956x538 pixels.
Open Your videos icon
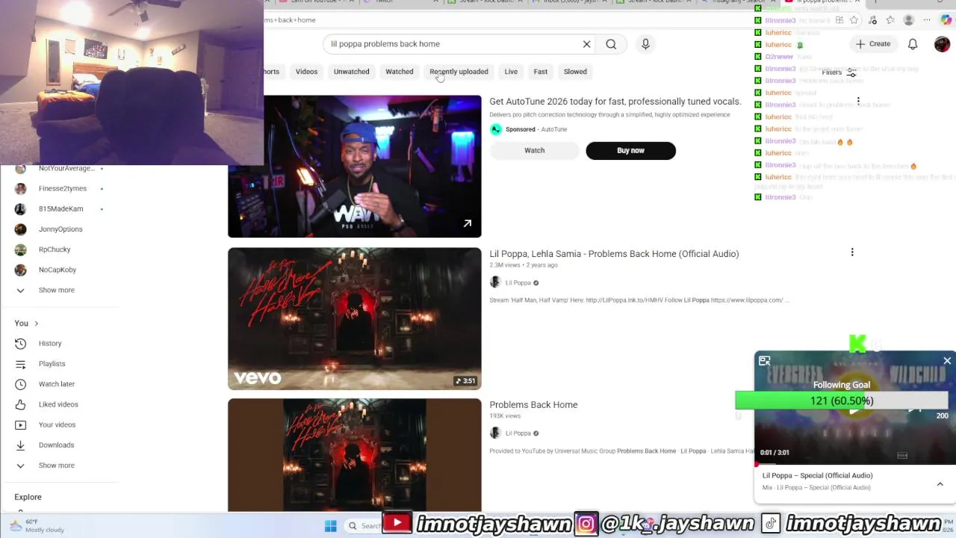(x=21, y=424)
